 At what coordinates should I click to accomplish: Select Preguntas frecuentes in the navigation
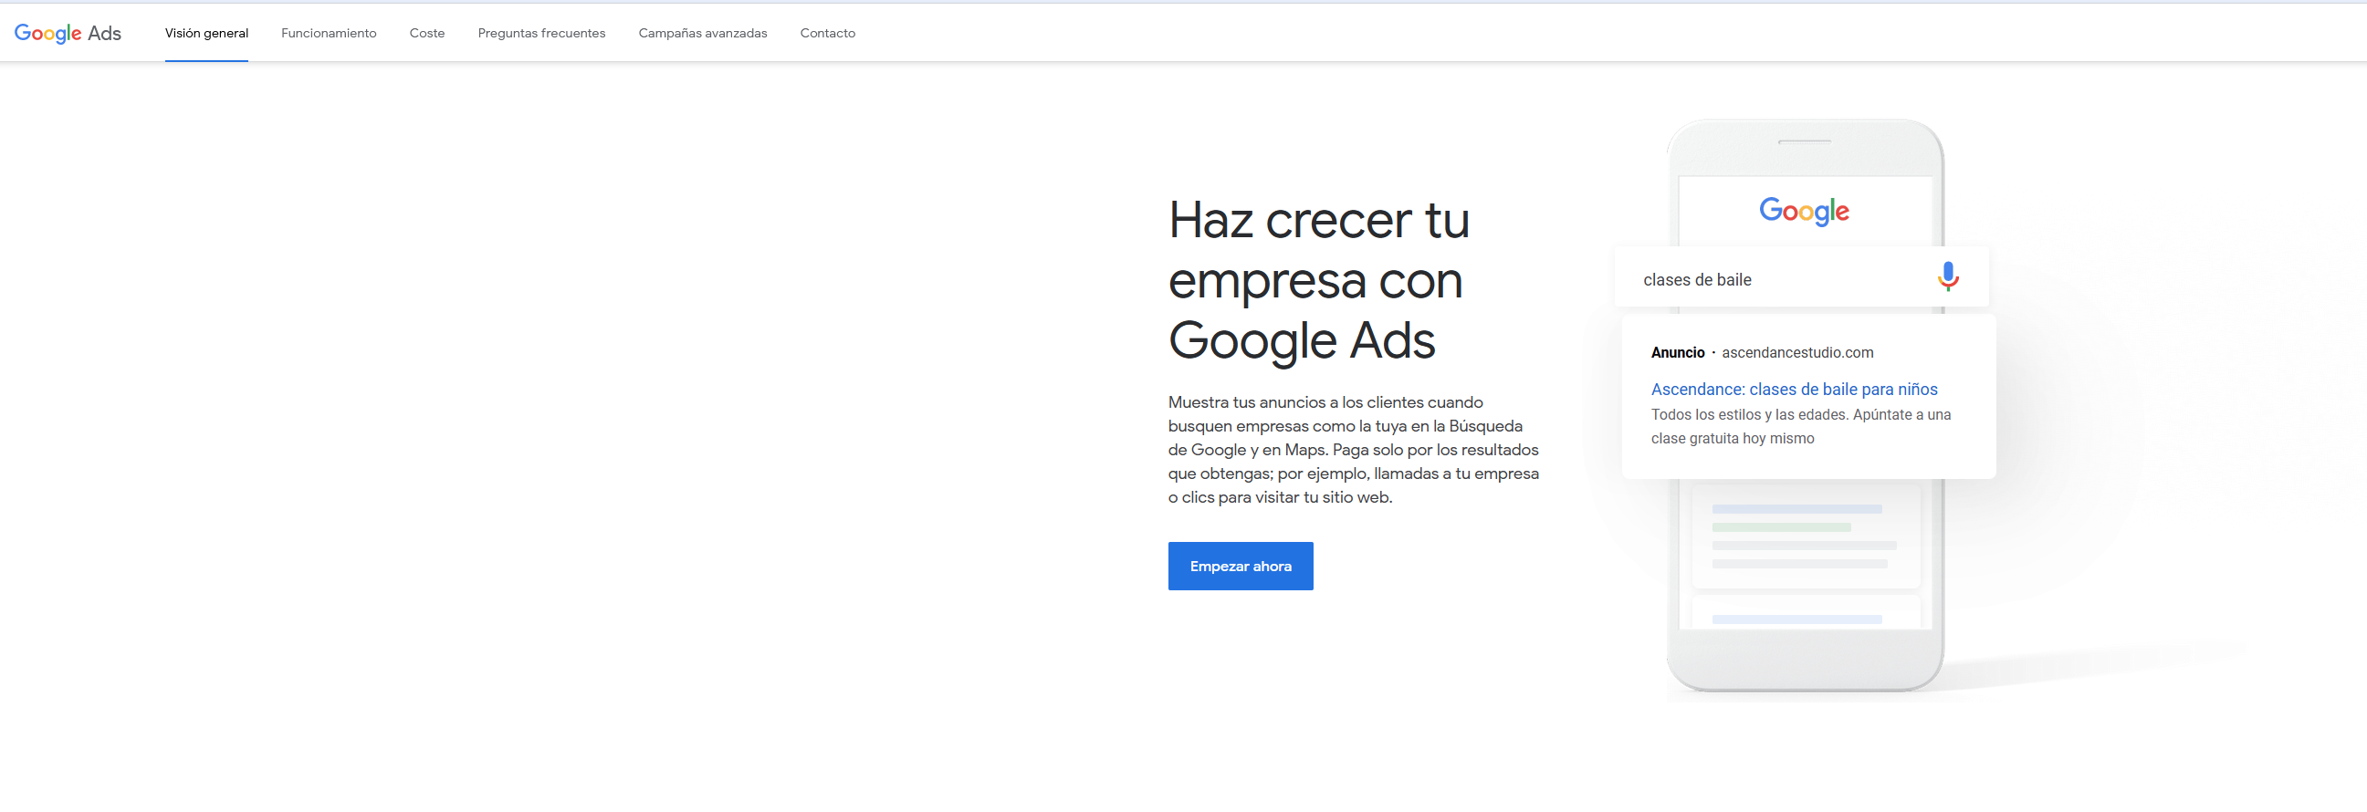(x=541, y=33)
